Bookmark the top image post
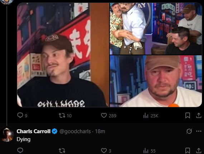The width and height of the screenshot is (204, 154). [188, 116]
